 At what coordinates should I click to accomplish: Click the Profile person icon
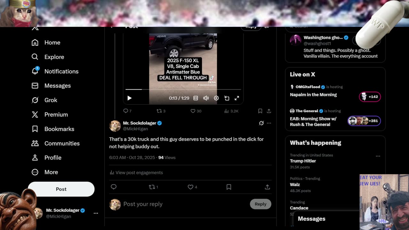(35, 157)
